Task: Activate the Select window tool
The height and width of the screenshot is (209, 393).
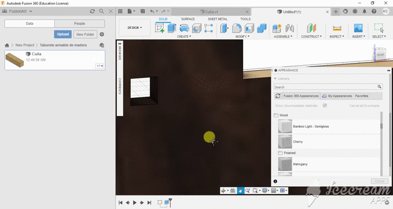Action: (379, 28)
